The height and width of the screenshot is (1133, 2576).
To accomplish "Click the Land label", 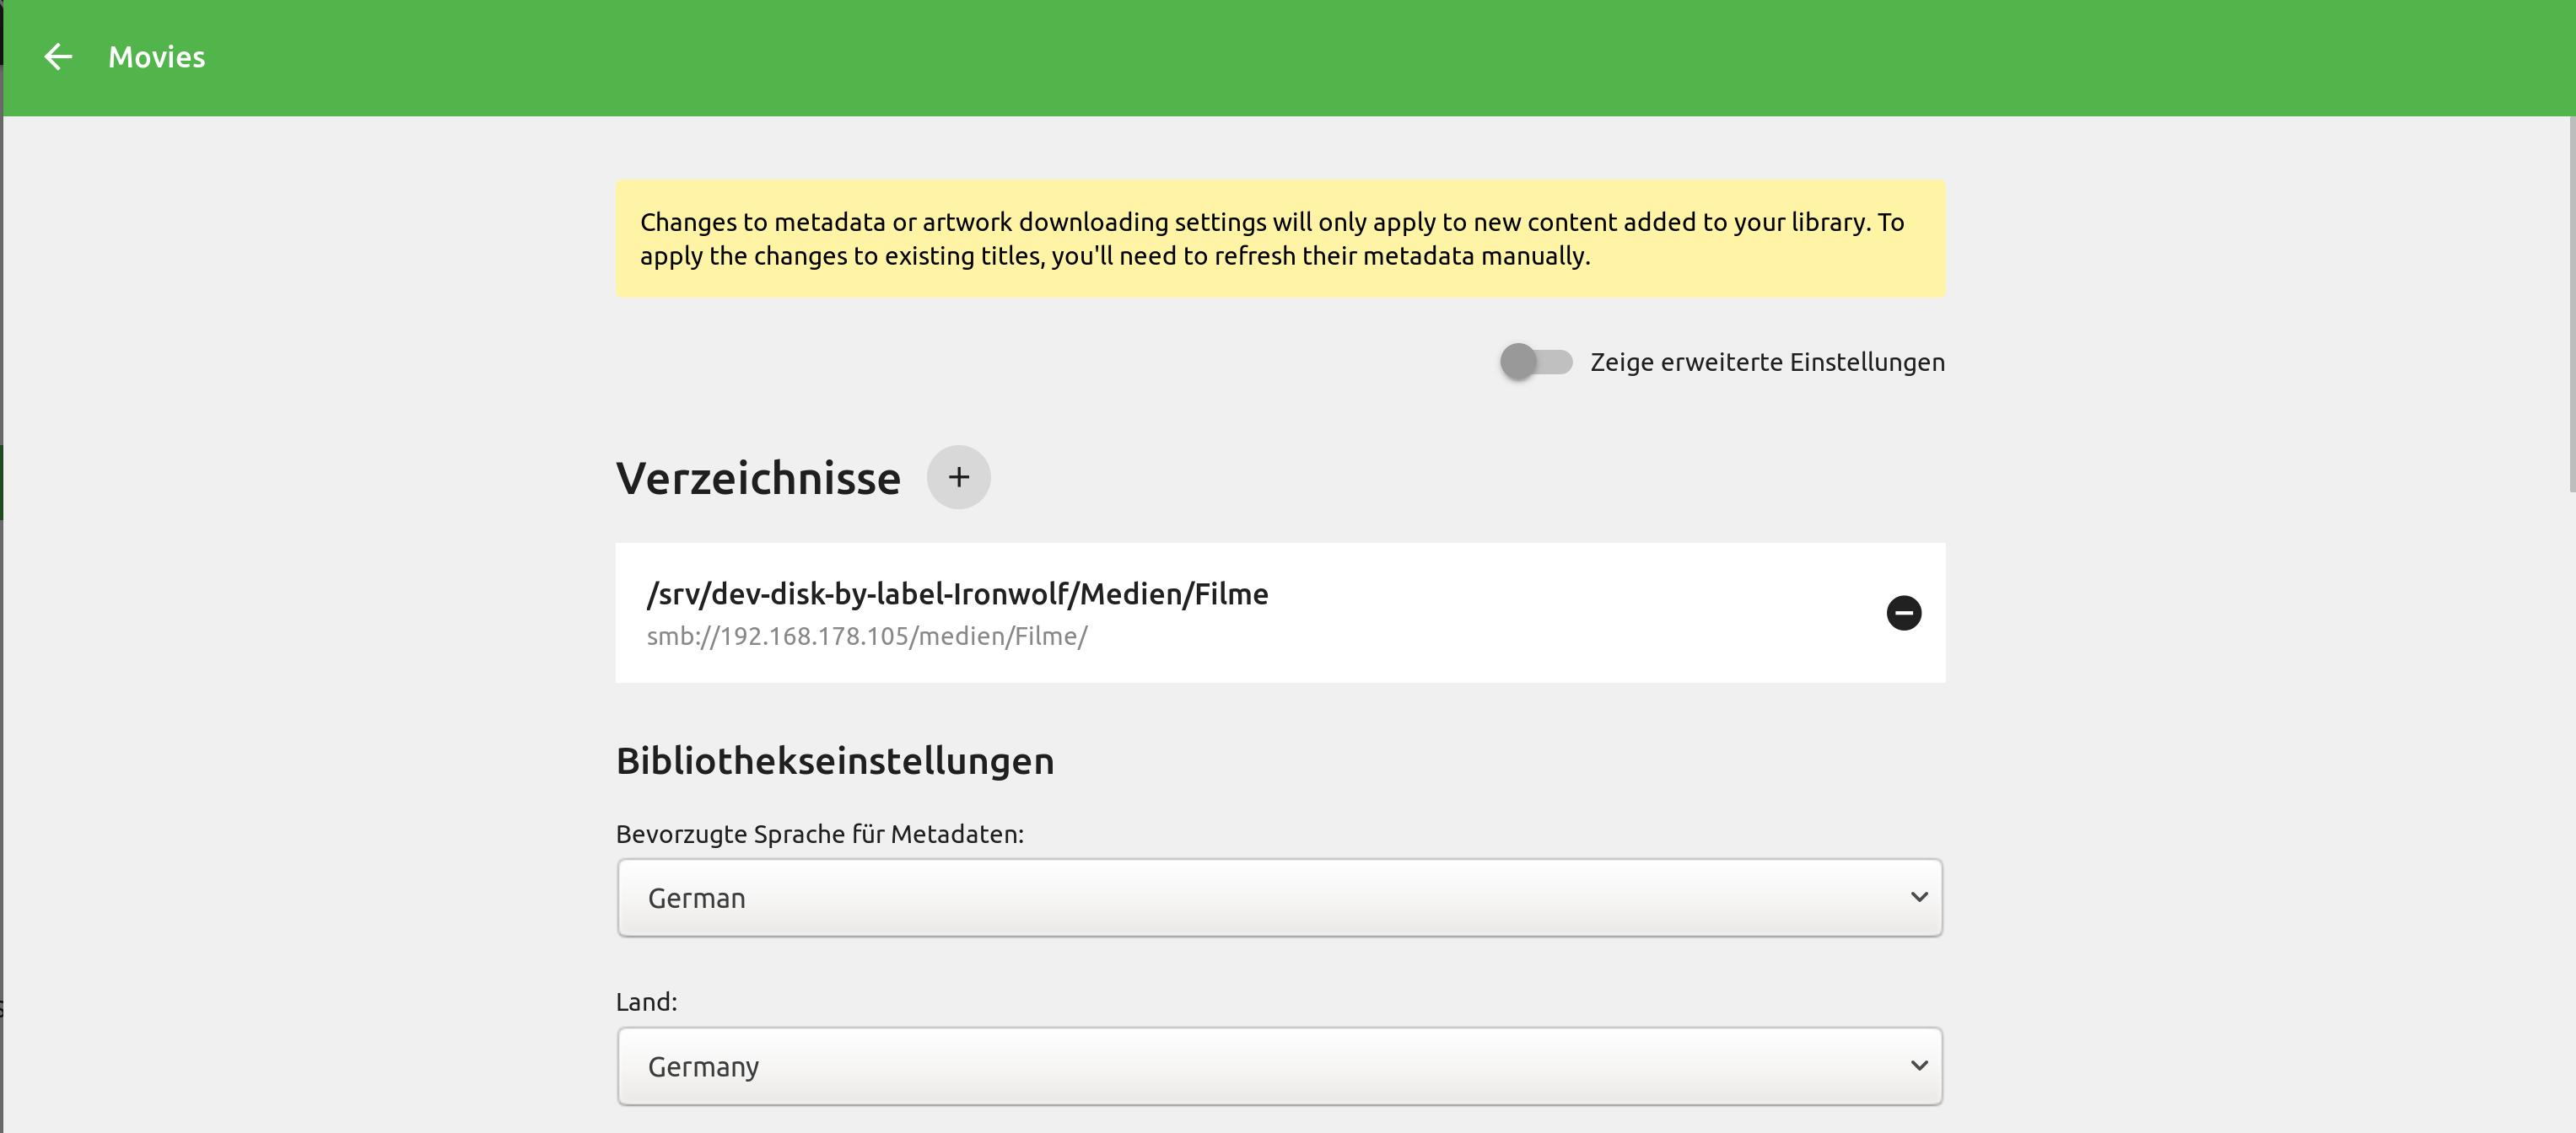I will (646, 1002).
